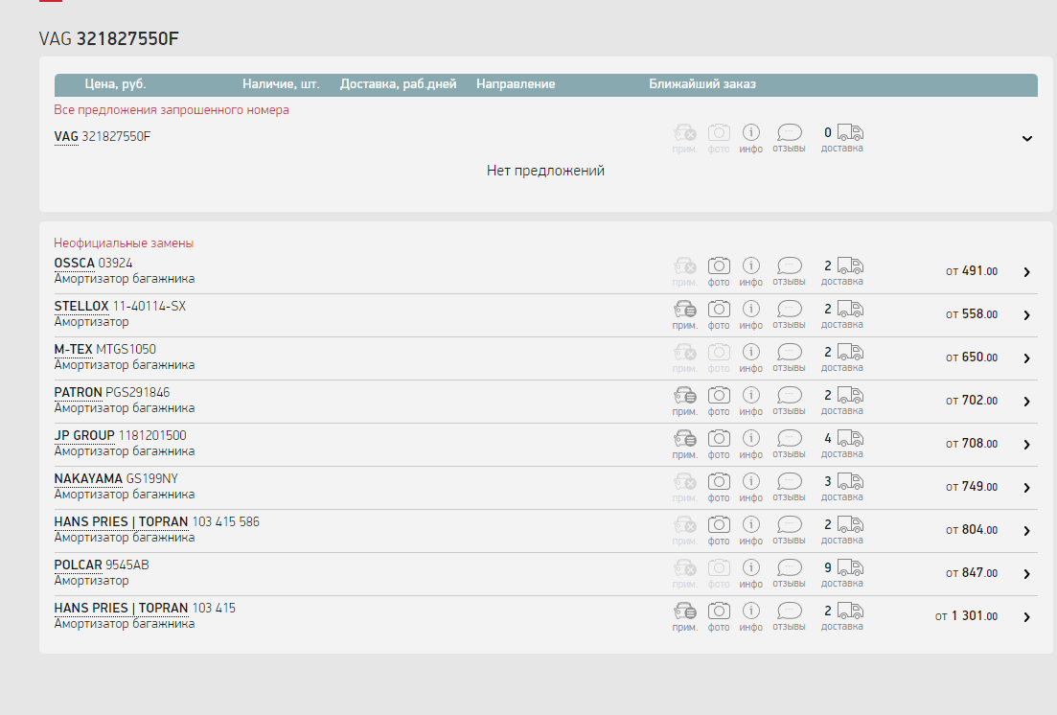Read reviews for PATRON PGS291846
This screenshot has height=715, width=1057.
[789, 402]
